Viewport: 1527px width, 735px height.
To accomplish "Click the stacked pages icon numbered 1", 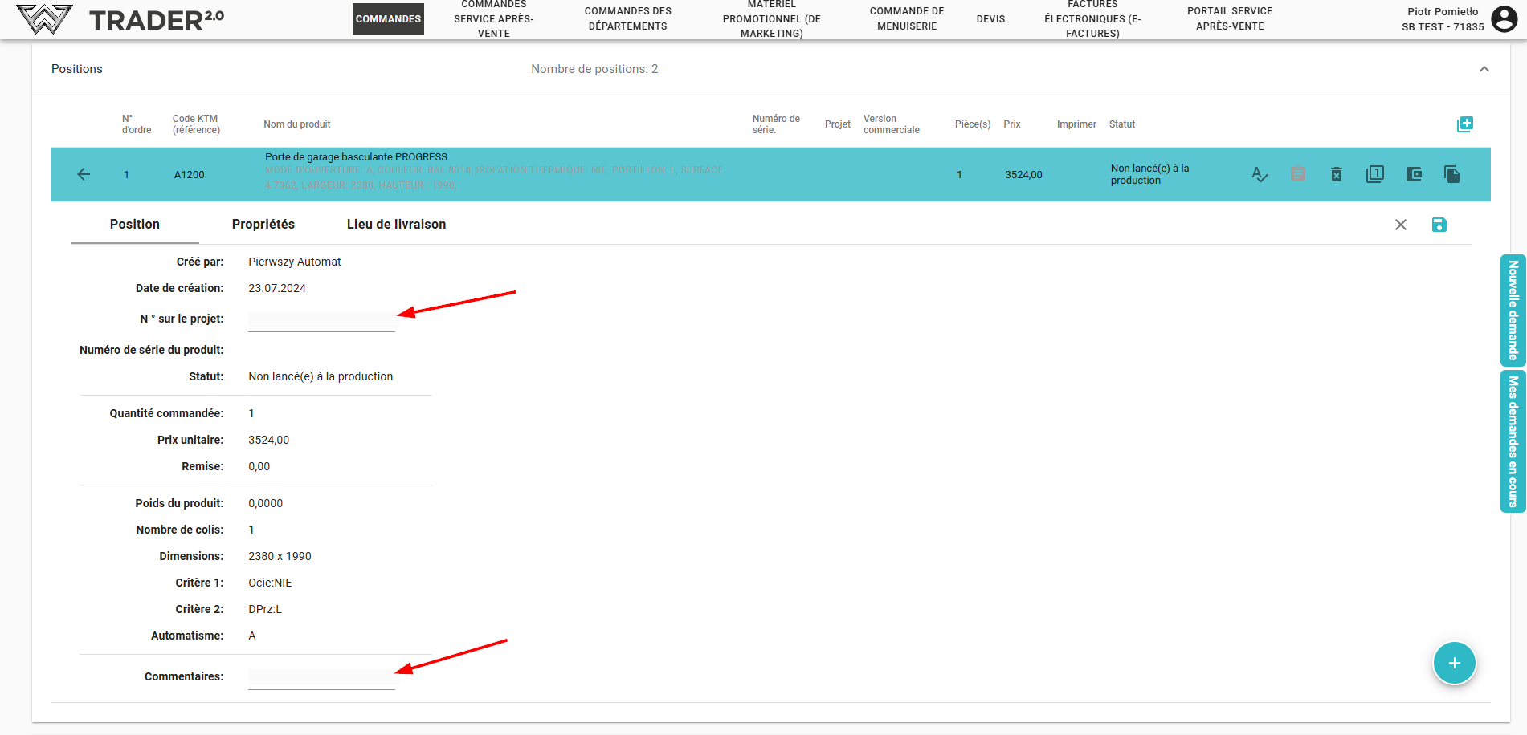I will point(1375,174).
